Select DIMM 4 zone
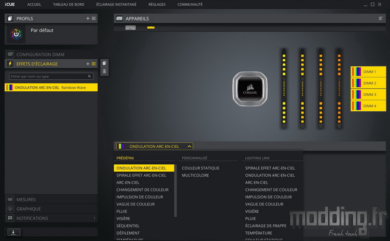This screenshot has height=241, width=390. (x=369, y=106)
